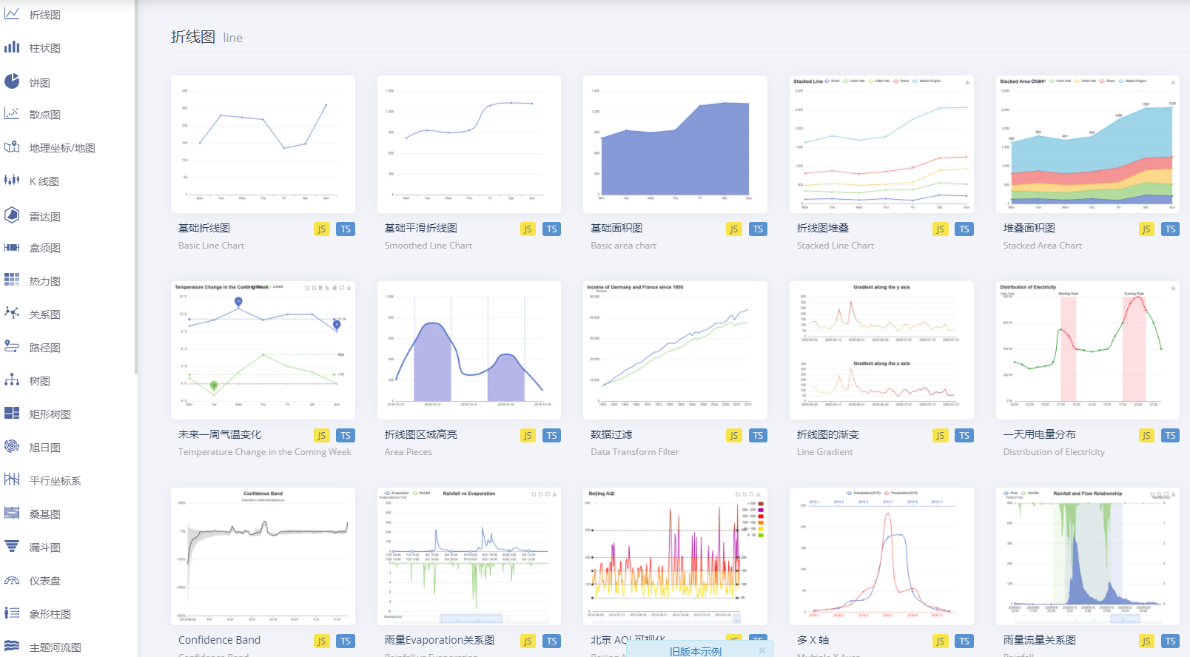Viewport: 1190px width, 657px height.
Task: Open TS version of Area Pieces
Action: point(551,436)
